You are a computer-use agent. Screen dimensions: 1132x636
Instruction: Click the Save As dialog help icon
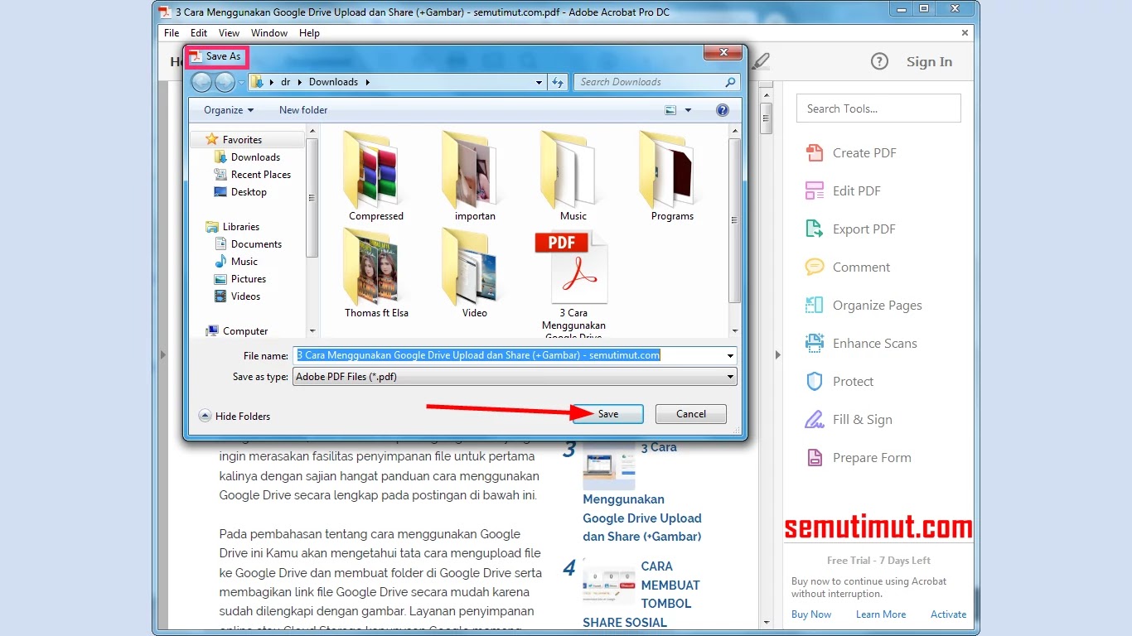(722, 110)
